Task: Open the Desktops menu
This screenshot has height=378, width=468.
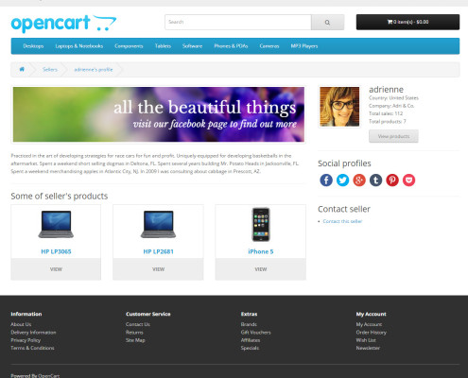Action: (x=33, y=46)
